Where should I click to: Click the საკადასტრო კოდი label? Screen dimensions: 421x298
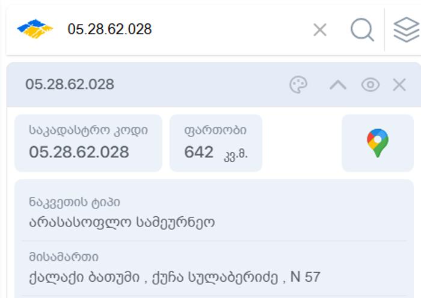[x=88, y=130]
